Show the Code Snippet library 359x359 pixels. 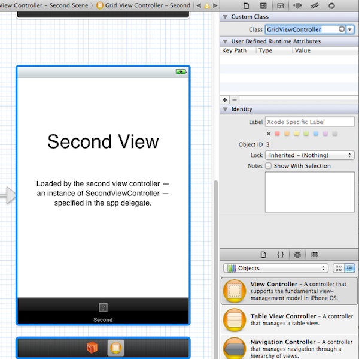coord(280,255)
